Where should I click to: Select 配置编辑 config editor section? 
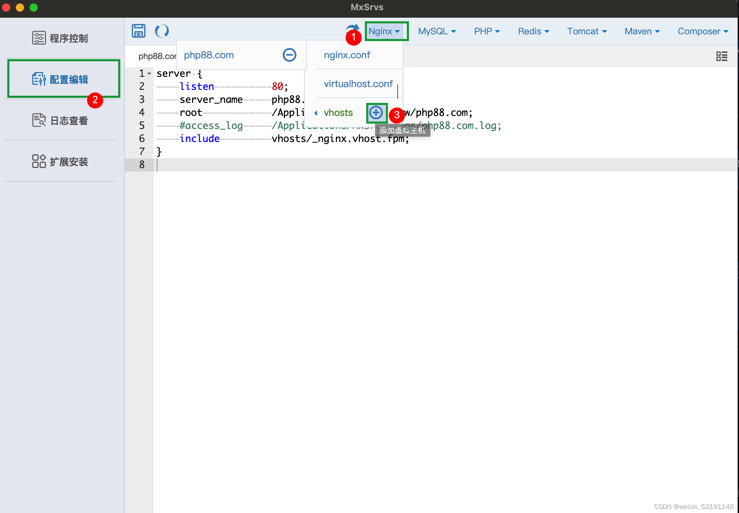coord(60,79)
